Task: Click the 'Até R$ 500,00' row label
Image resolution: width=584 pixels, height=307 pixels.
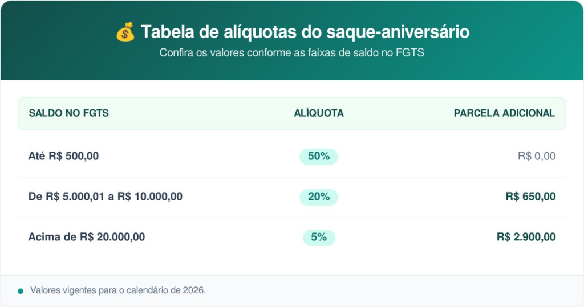Action: coord(63,156)
